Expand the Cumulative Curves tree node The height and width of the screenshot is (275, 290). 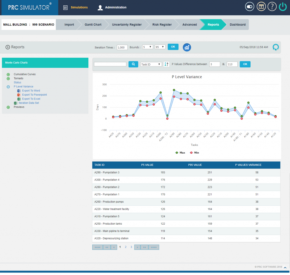pyautogui.click(x=8, y=74)
